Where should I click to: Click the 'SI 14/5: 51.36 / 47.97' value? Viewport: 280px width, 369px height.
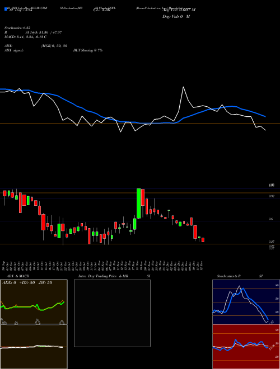pyautogui.click(x=44, y=32)
